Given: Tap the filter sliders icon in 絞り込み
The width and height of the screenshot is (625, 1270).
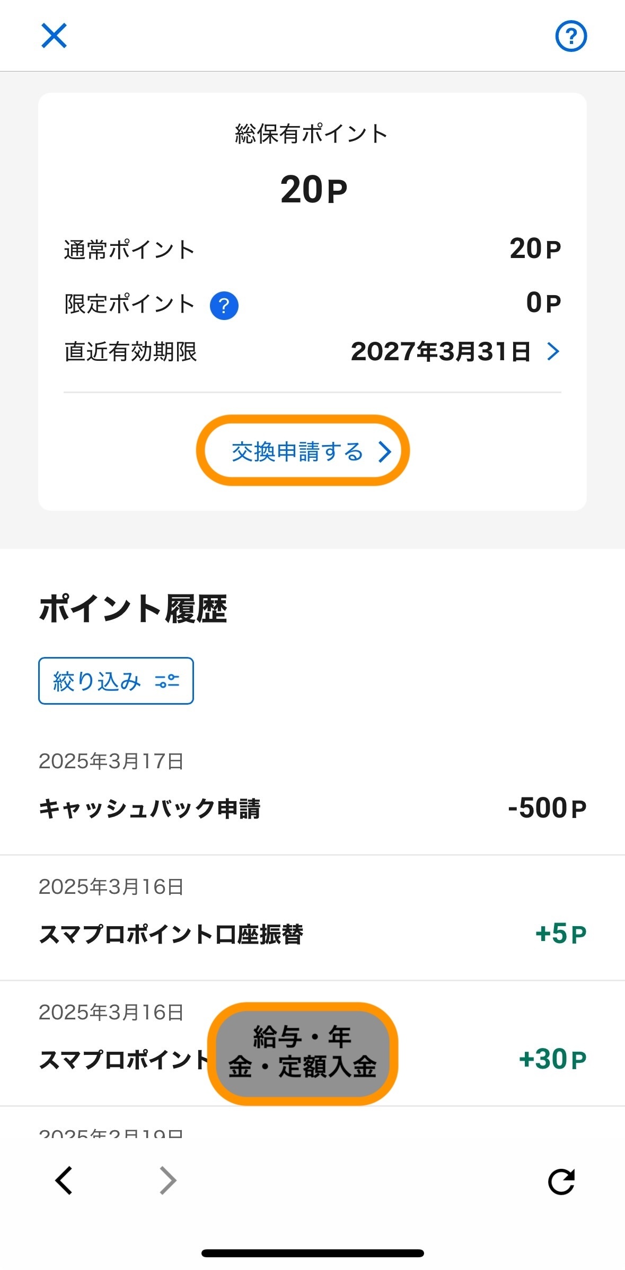Looking at the screenshot, I should pyautogui.click(x=167, y=681).
